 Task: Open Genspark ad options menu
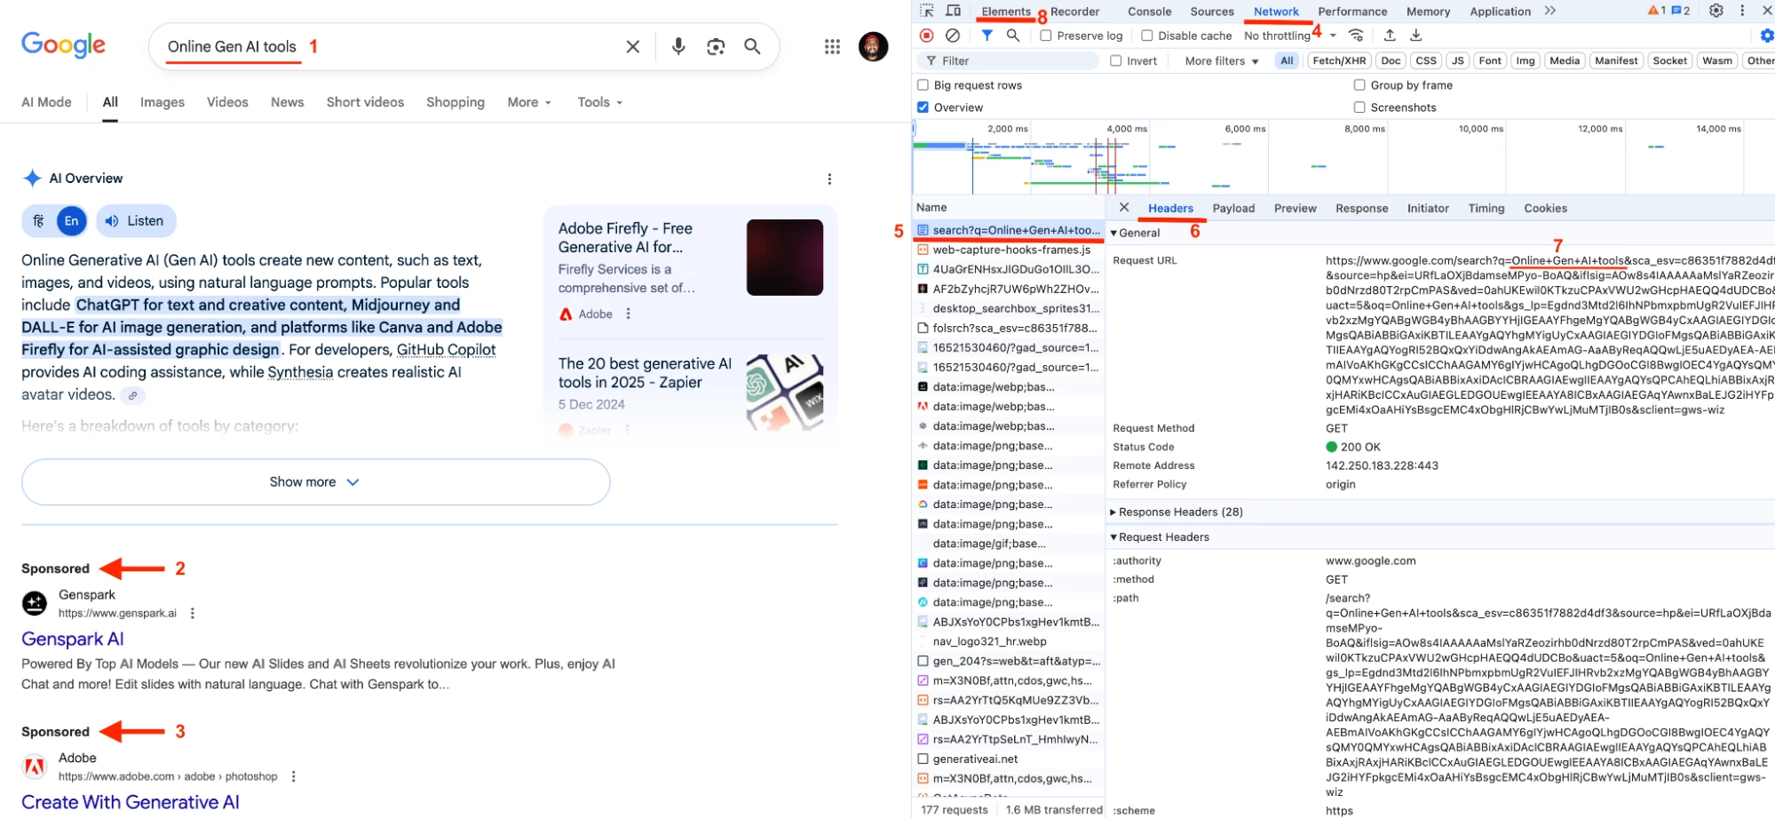click(x=193, y=613)
